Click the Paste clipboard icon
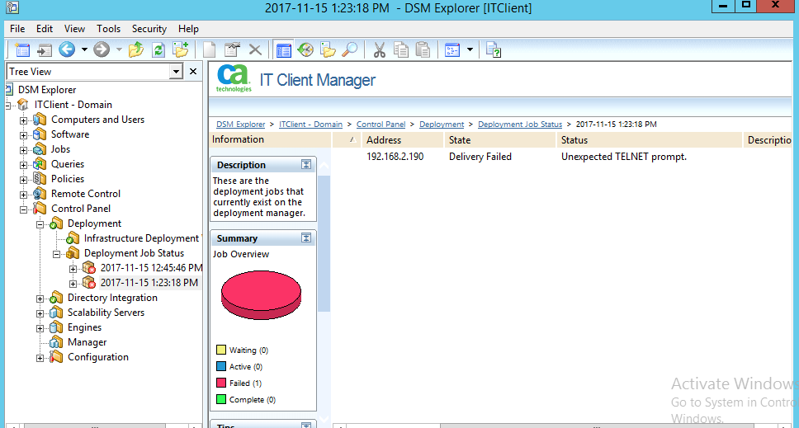This screenshot has width=799, height=428. [x=423, y=49]
